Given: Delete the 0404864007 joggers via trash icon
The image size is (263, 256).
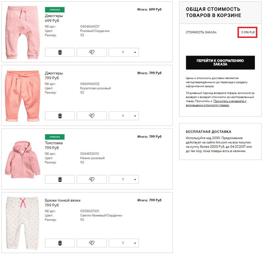Looking at the screenshot, I should 60,52.
